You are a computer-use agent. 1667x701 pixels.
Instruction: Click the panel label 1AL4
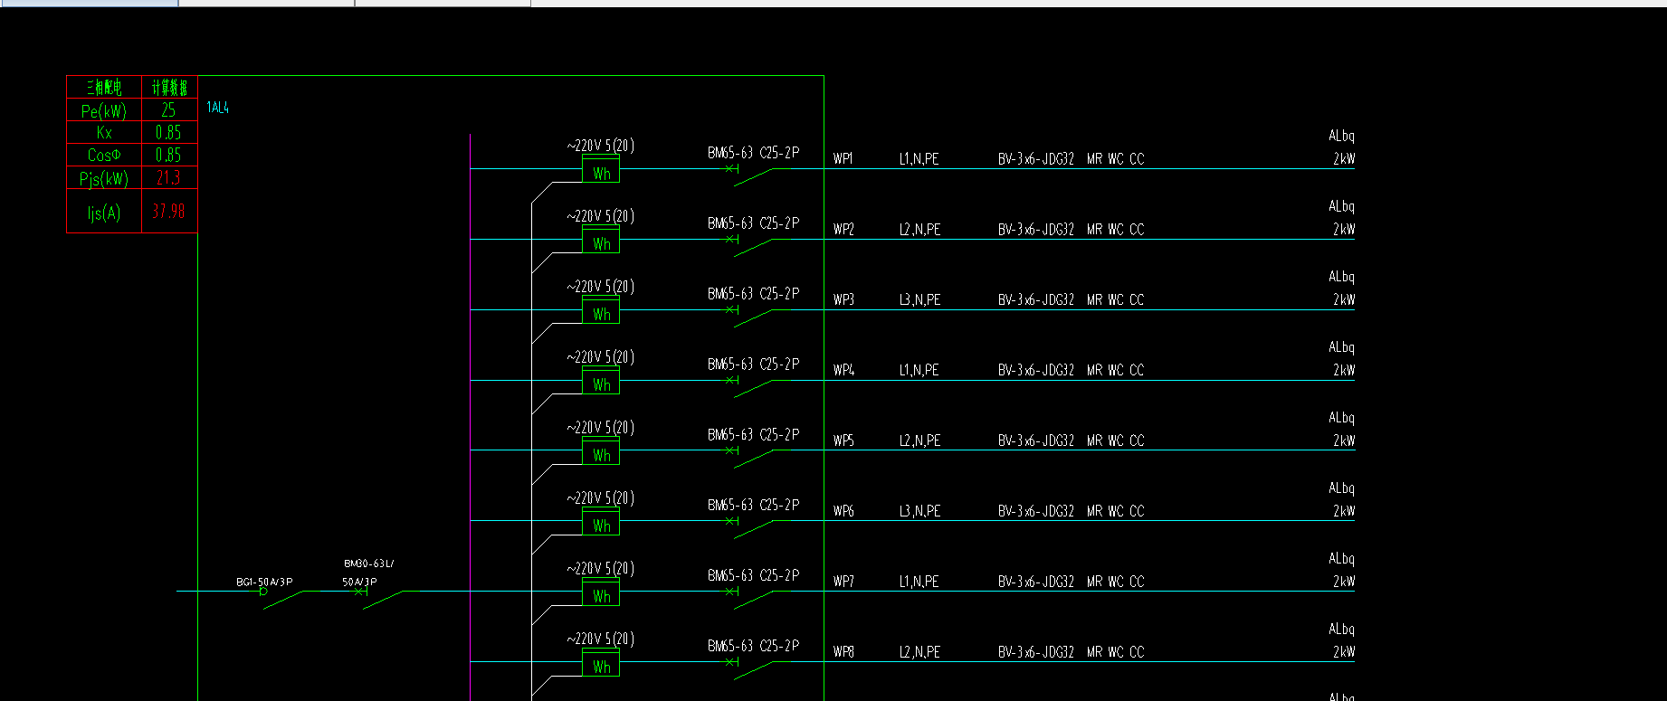click(x=217, y=108)
